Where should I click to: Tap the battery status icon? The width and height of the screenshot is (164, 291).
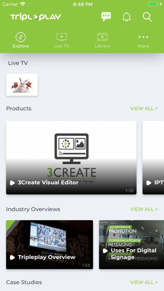tap(153, 4)
